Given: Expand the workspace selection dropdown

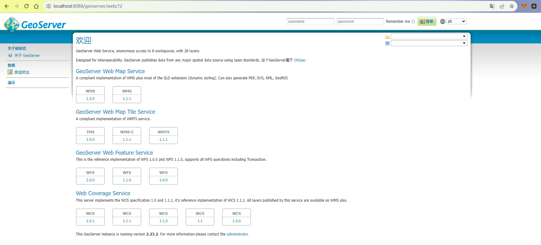Looking at the screenshot, I should tap(429, 37).
